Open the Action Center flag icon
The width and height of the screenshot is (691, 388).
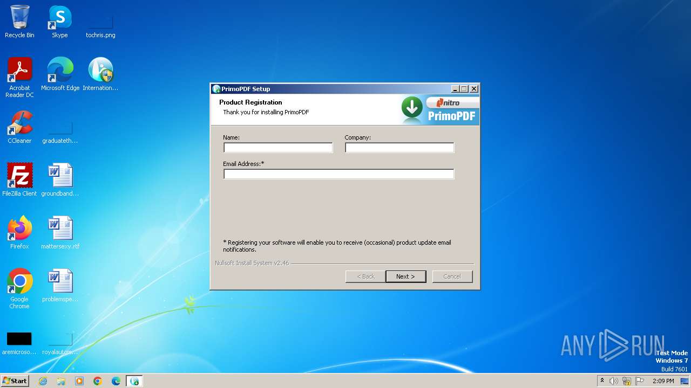[x=640, y=381]
